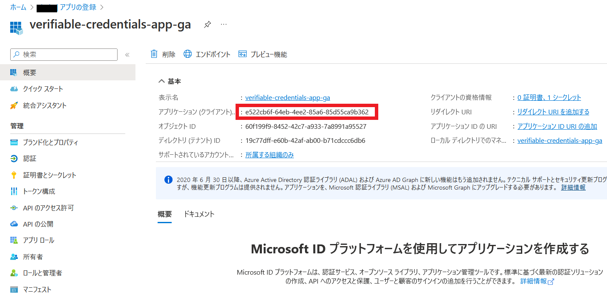
Task: Click the rocket icon for 統合アシスタント
Action: [14, 105]
